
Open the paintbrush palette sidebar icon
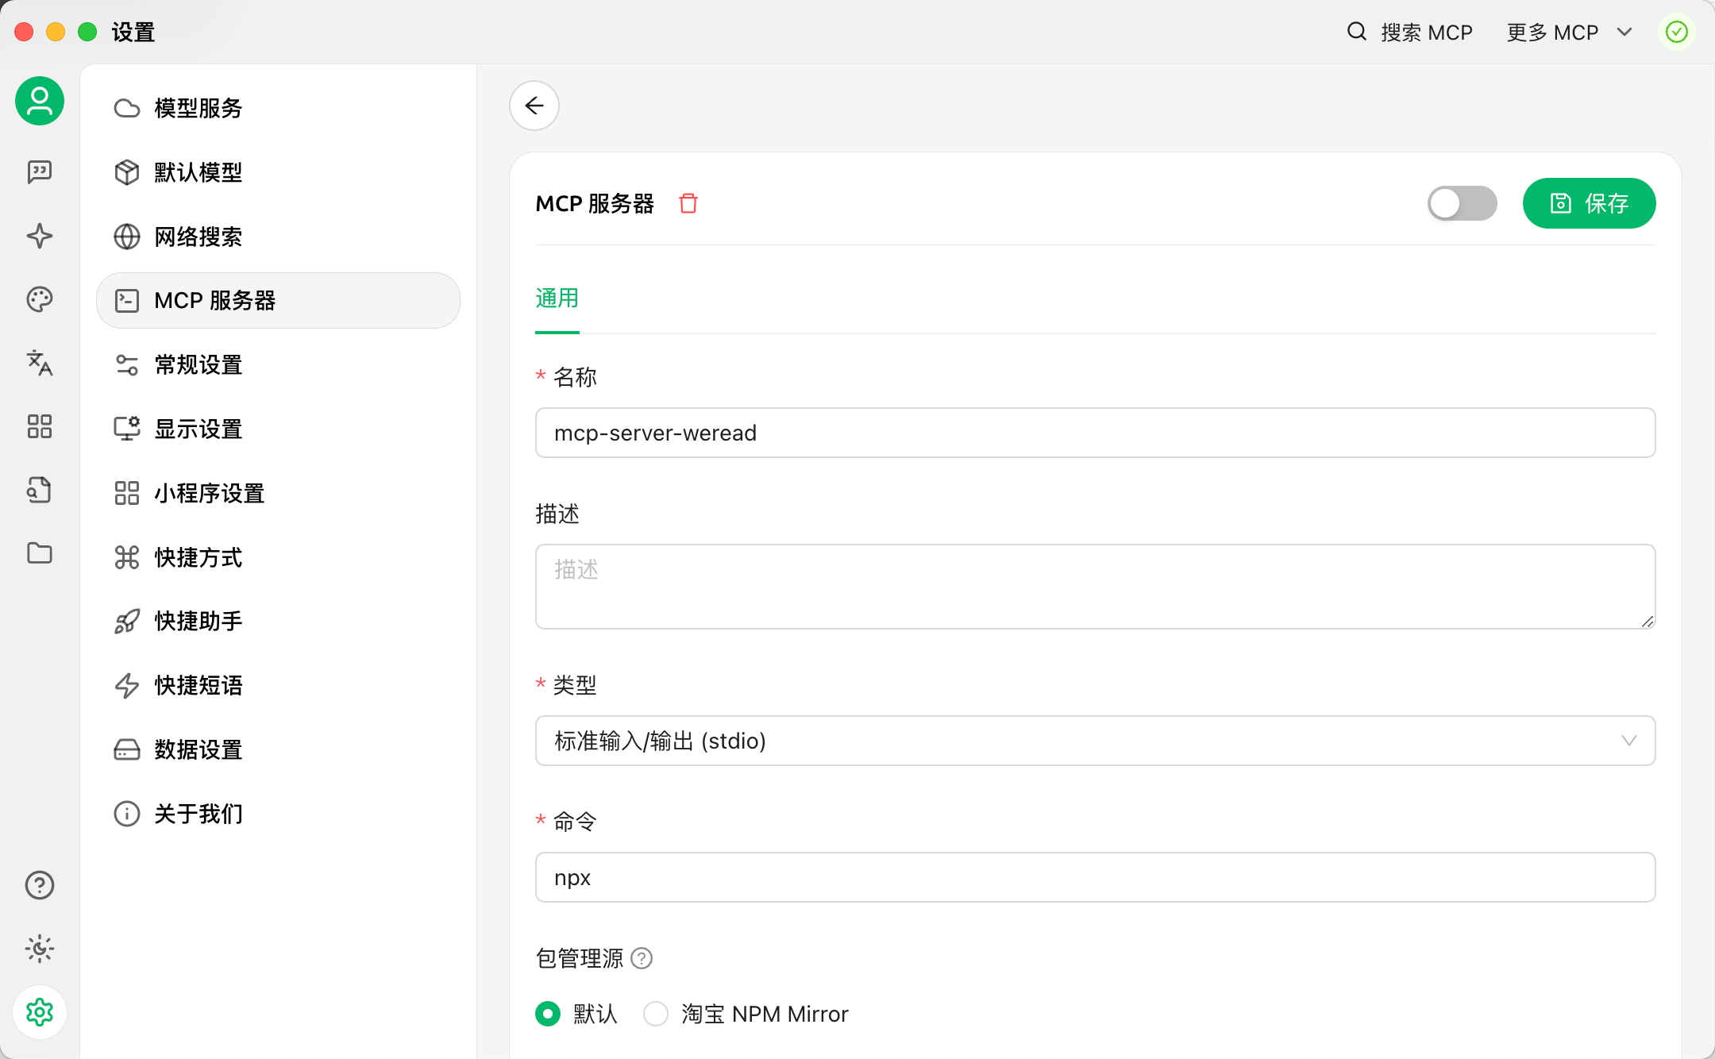click(x=40, y=299)
